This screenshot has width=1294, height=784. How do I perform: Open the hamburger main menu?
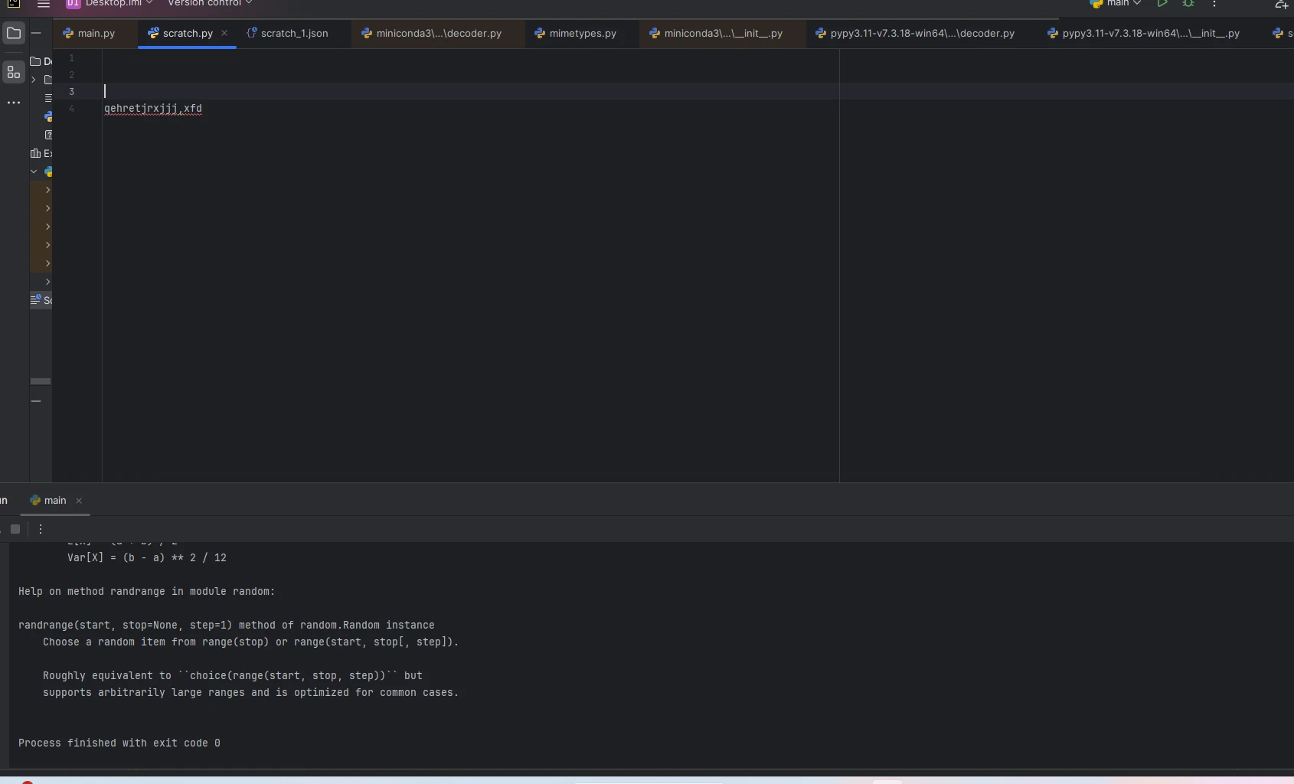tap(44, 4)
